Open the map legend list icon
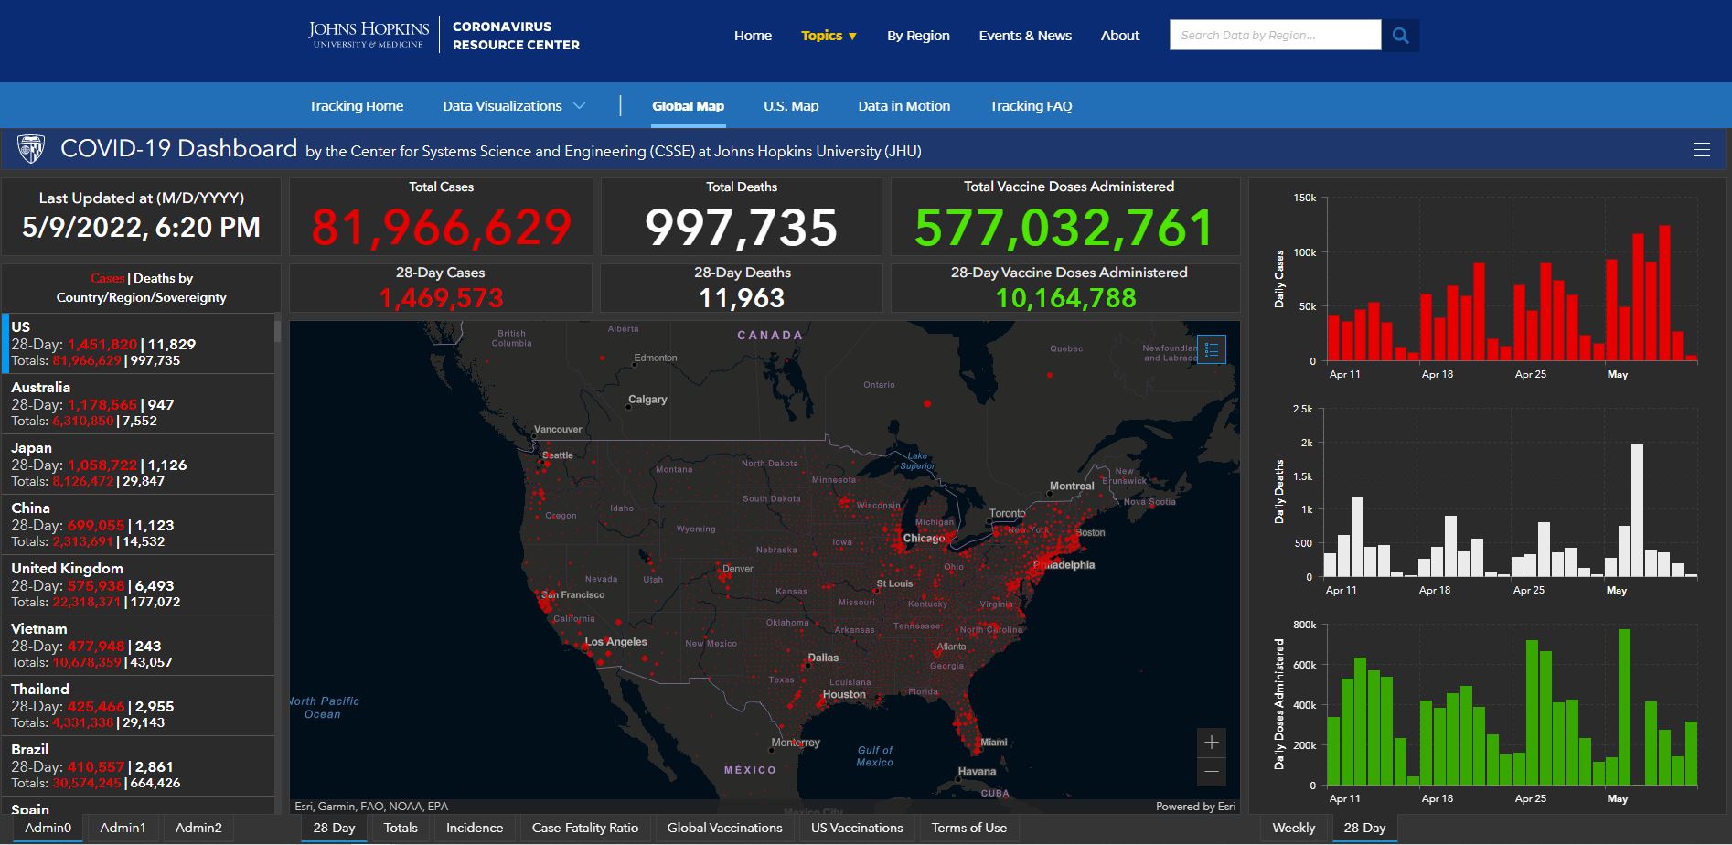1732x845 pixels. [1212, 349]
